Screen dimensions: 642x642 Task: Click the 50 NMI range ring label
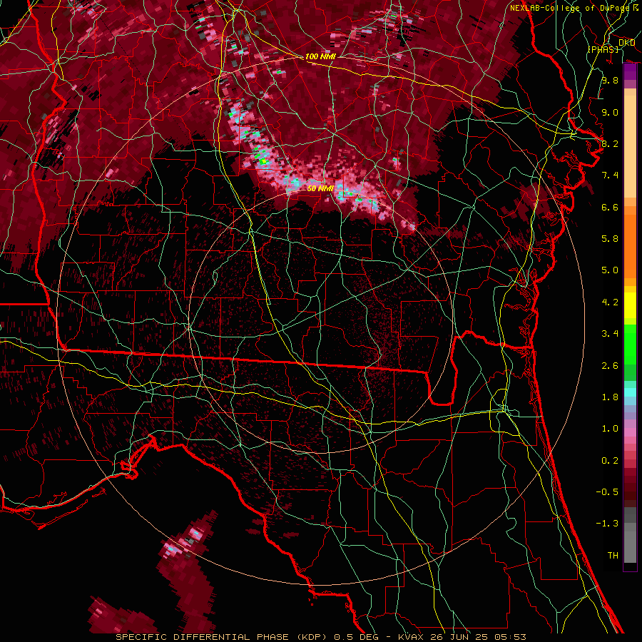(320, 188)
